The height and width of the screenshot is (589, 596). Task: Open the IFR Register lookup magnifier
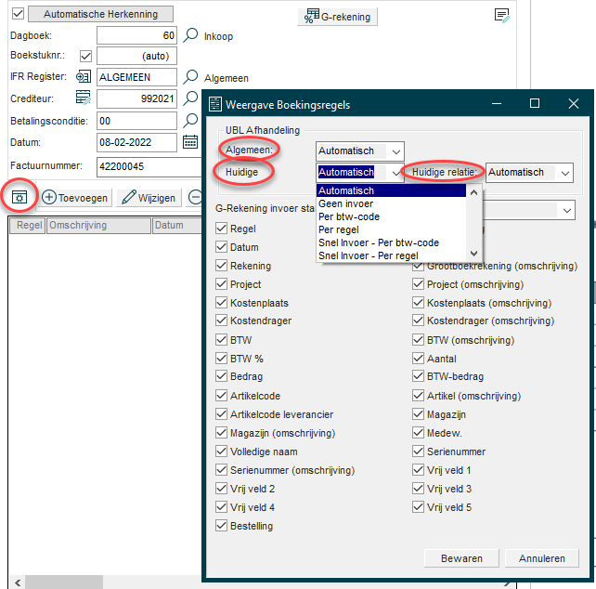click(190, 77)
